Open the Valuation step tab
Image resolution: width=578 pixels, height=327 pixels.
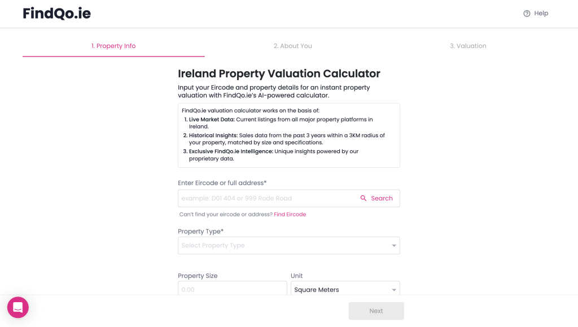coord(467,46)
